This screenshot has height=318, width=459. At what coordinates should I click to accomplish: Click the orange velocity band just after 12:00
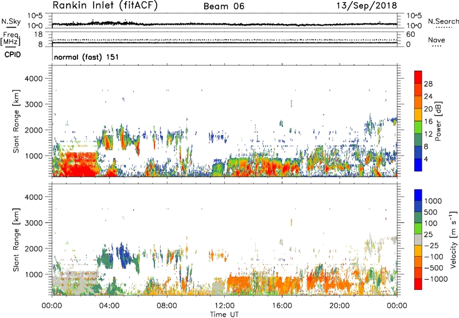click(x=239, y=284)
